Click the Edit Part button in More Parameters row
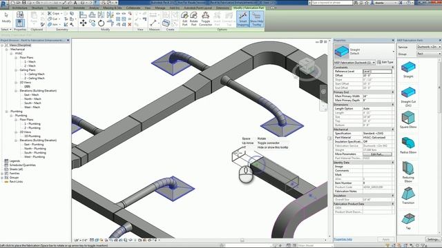The width and height of the screenshot is (442, 248). coord(377,154)
